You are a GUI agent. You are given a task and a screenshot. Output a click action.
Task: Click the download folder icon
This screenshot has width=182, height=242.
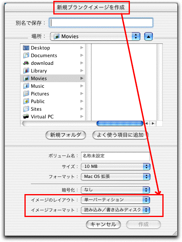click(x=26, y=63)
